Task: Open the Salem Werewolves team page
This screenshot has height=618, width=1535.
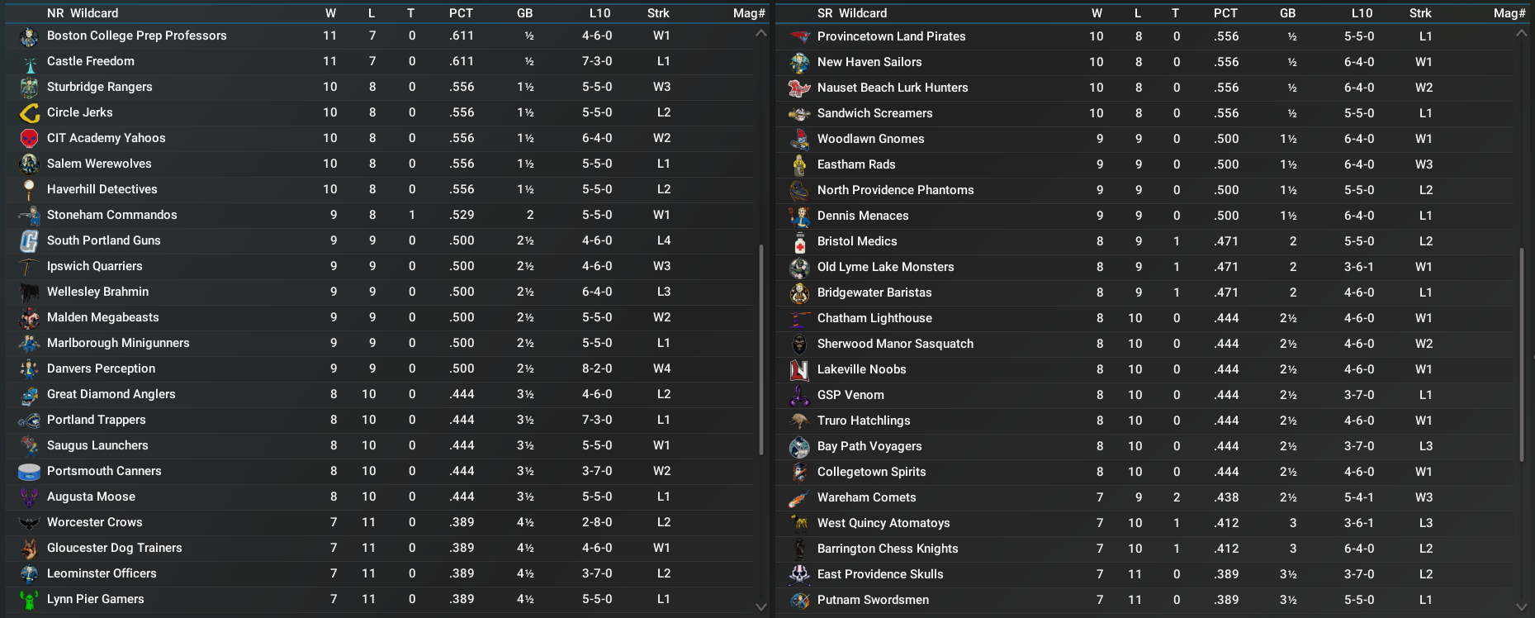Action: point(99,164)
